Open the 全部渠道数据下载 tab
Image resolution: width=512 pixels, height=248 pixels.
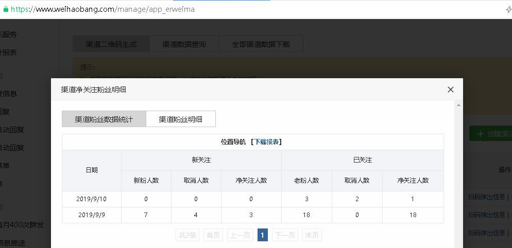[261, 44]
